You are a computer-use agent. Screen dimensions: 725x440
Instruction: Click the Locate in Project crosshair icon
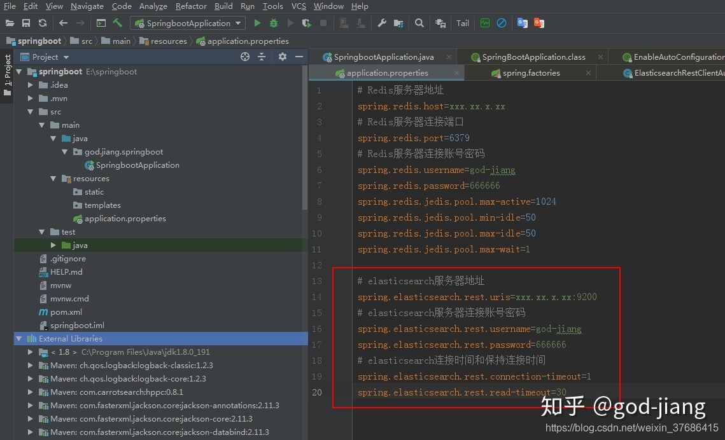pyautogui.click(x=245, y=57)
